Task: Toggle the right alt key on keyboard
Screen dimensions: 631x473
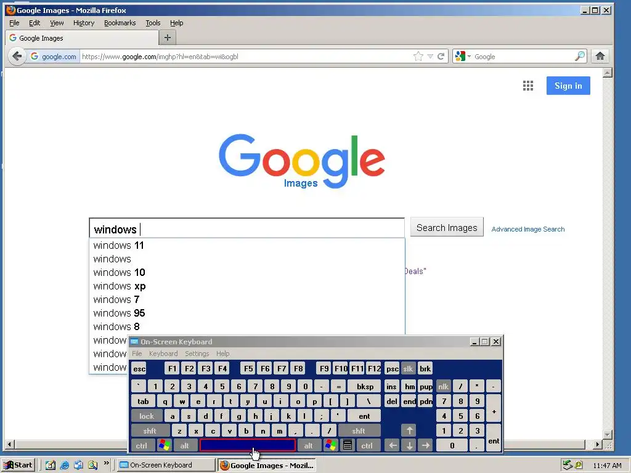Action: click(x=308, y=445)
